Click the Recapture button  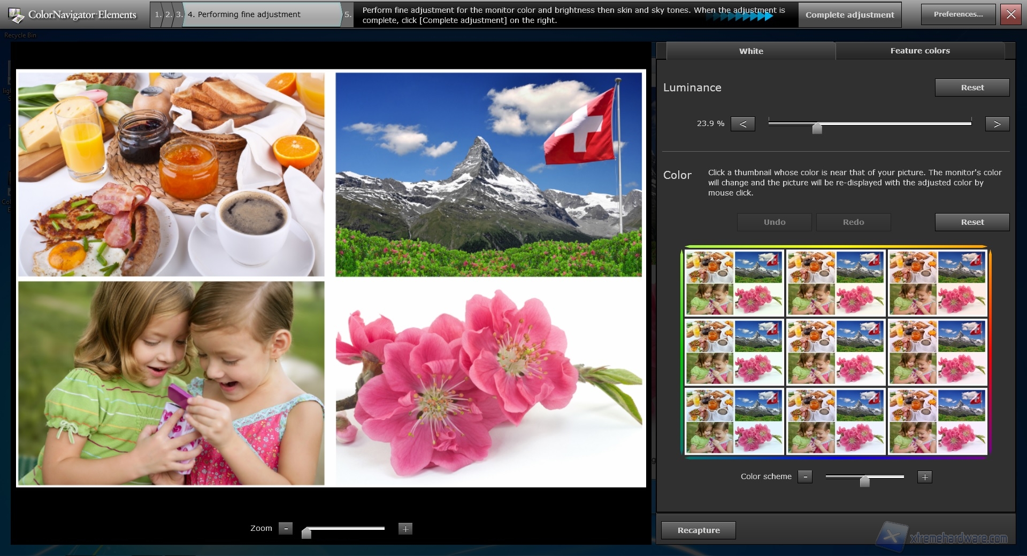click(698, 530)
